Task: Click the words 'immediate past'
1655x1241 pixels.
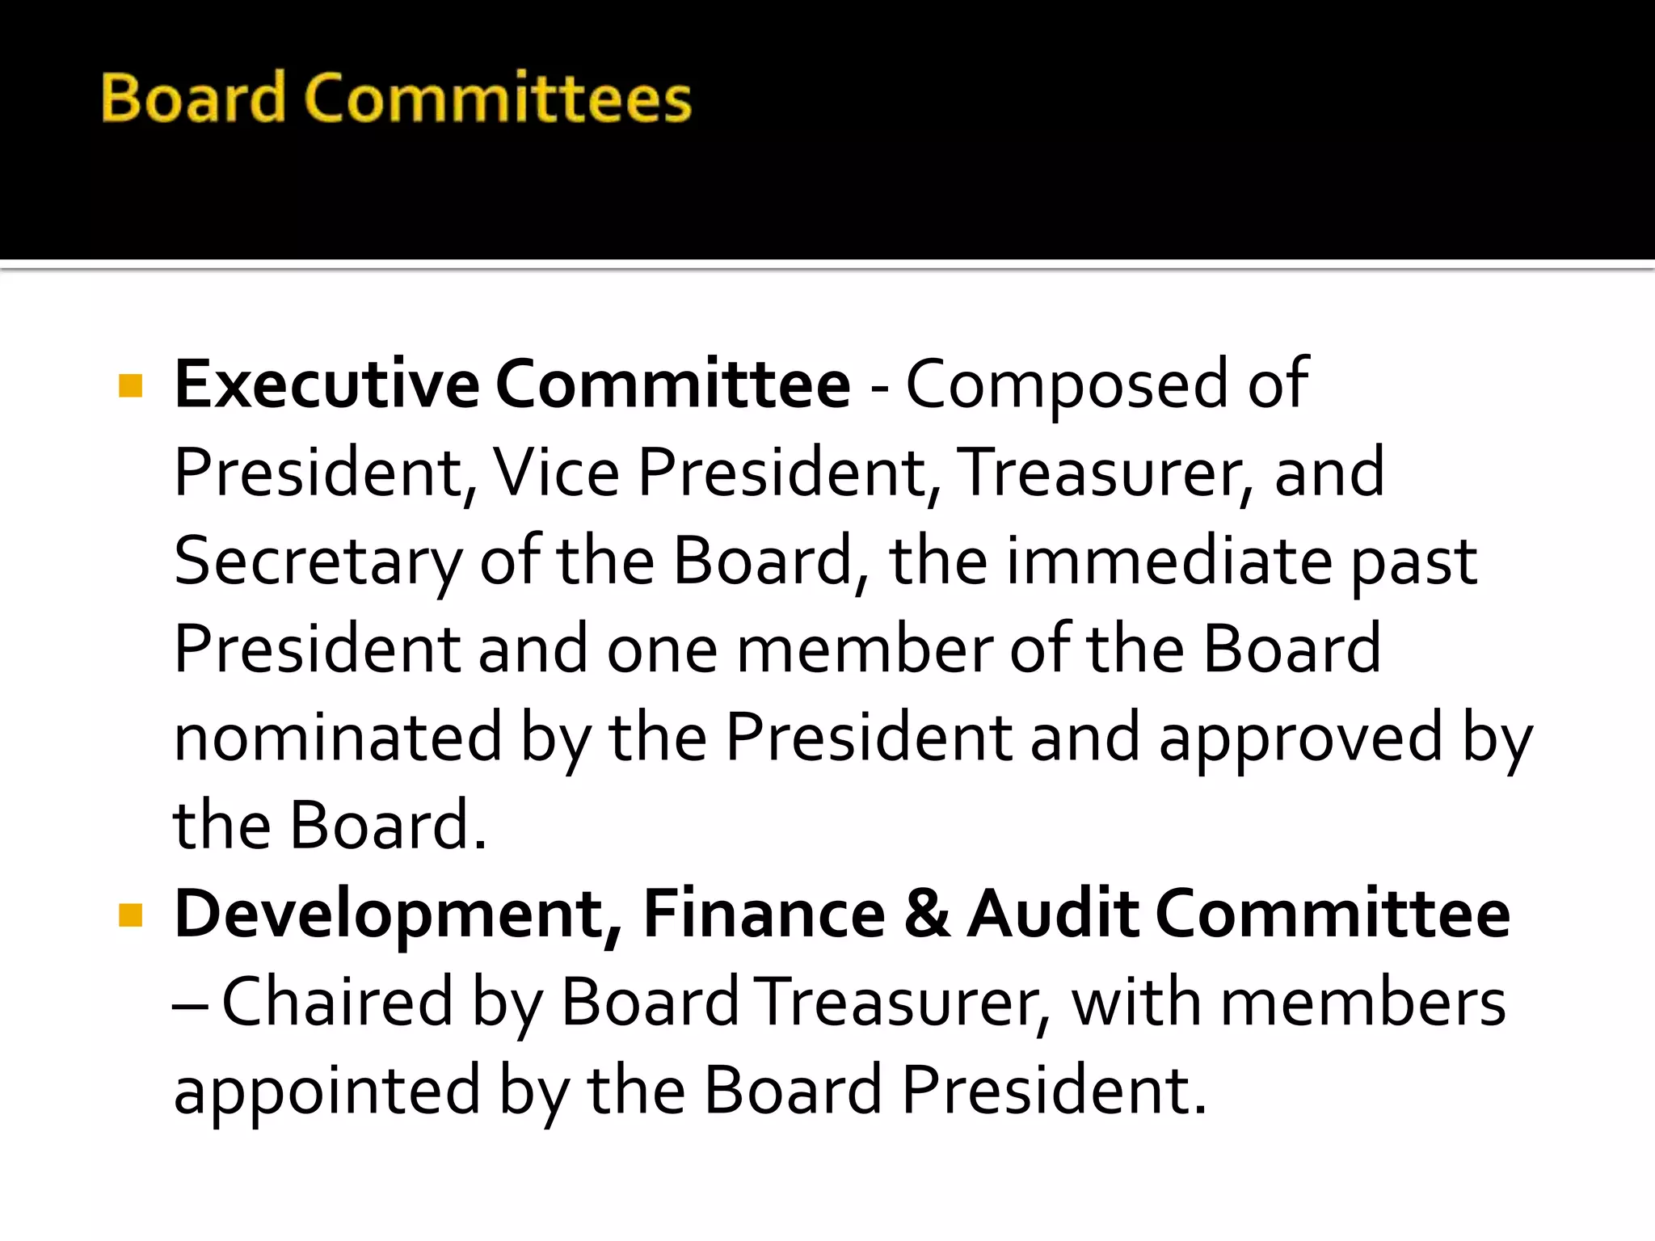Action: click(x=1241, y=563)
